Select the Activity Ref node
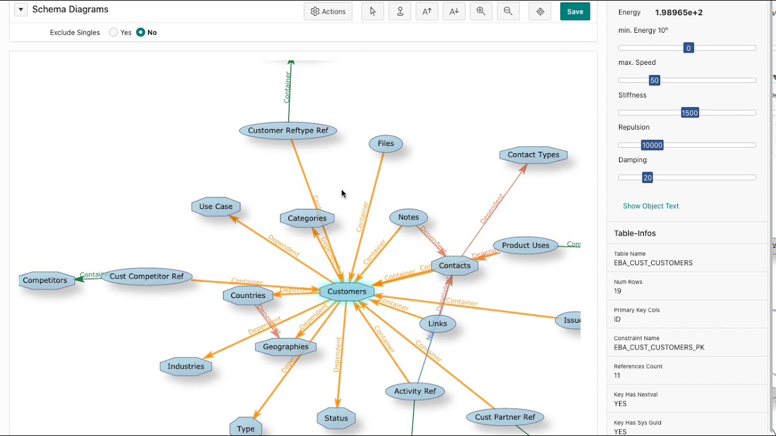Viewport: 776px width, 436px height. 415,391
